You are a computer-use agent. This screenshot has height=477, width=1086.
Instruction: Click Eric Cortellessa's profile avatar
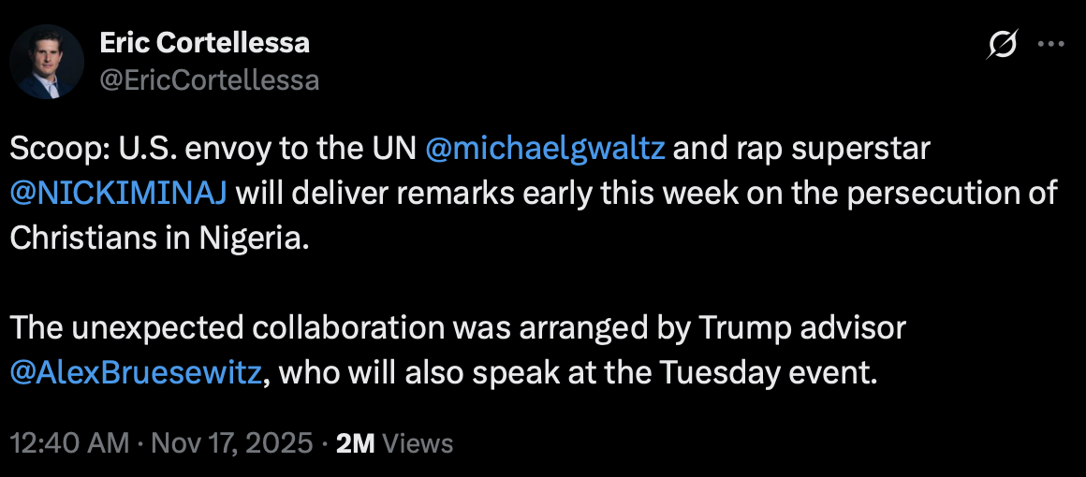coord(47,62)
